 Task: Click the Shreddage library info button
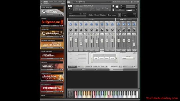(60, 26)
